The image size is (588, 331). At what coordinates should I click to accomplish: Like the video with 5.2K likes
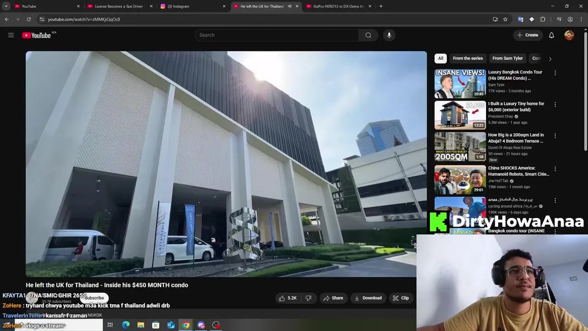tap(288, 298)
